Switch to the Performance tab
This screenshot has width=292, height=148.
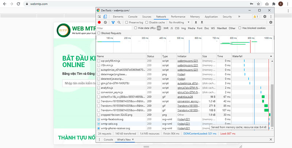tap(178, 17)
